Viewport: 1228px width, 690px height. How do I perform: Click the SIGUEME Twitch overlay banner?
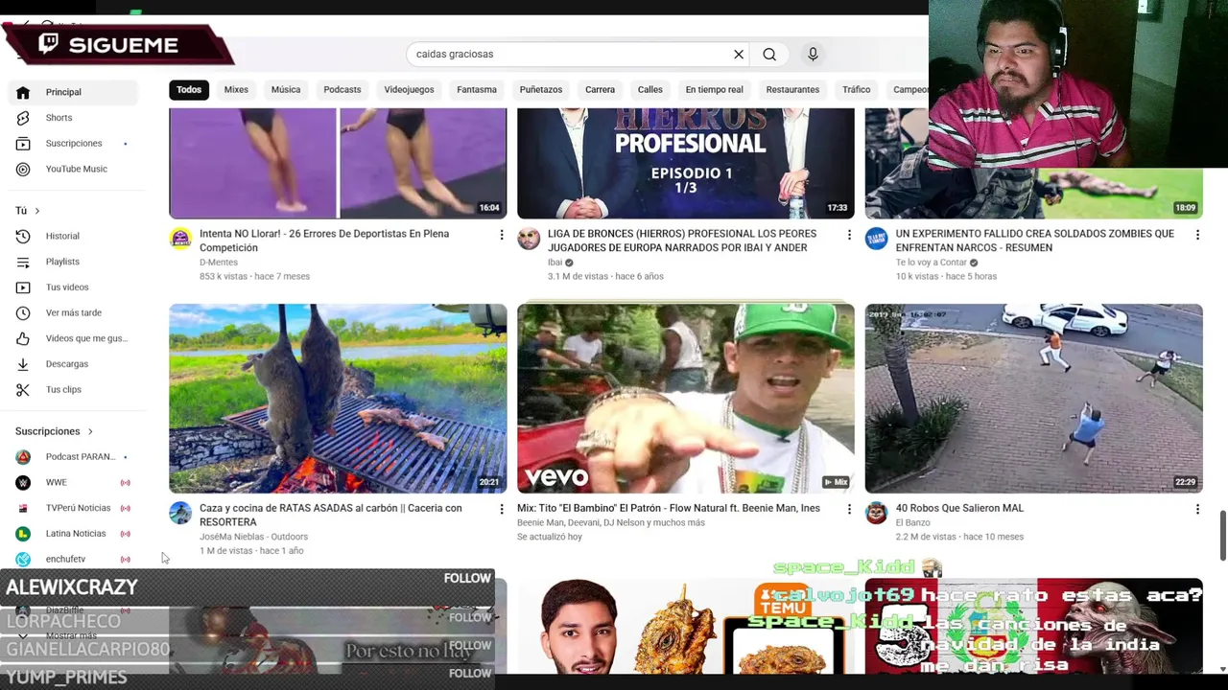(x=117, y=45)
